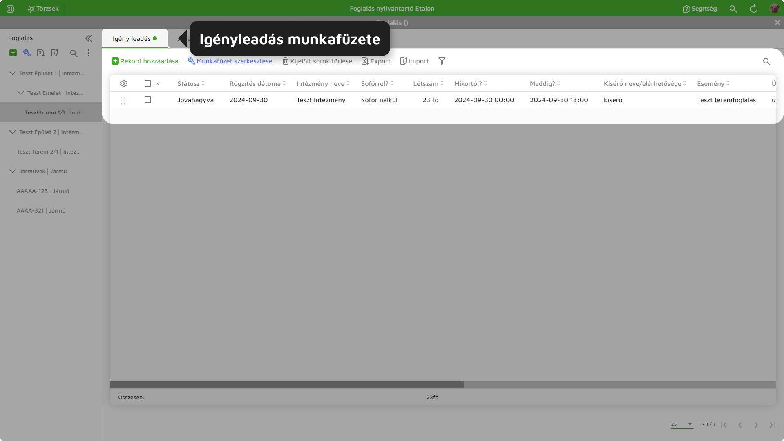Click the sidebar import icon
This screenshot has width=784, height=441.
[54, 53]
